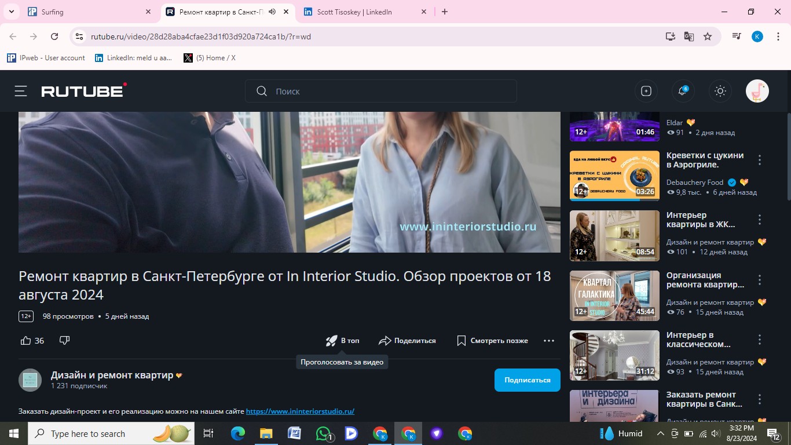Open Креветки с цукини video thumbnail
Screen dimensions: 791x445
(614, 176)
